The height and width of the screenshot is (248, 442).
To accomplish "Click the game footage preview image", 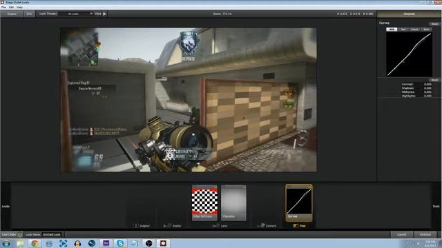I will click(189, 100).
